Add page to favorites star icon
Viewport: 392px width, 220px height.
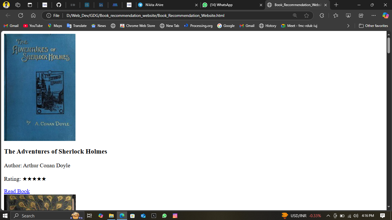point(306,15)
